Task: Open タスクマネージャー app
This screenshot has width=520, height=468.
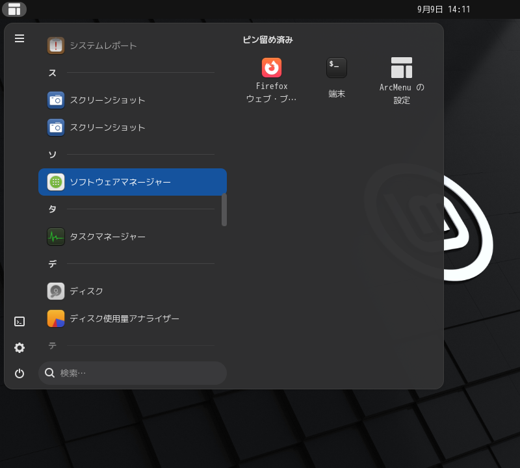Action: coord(133,237)
